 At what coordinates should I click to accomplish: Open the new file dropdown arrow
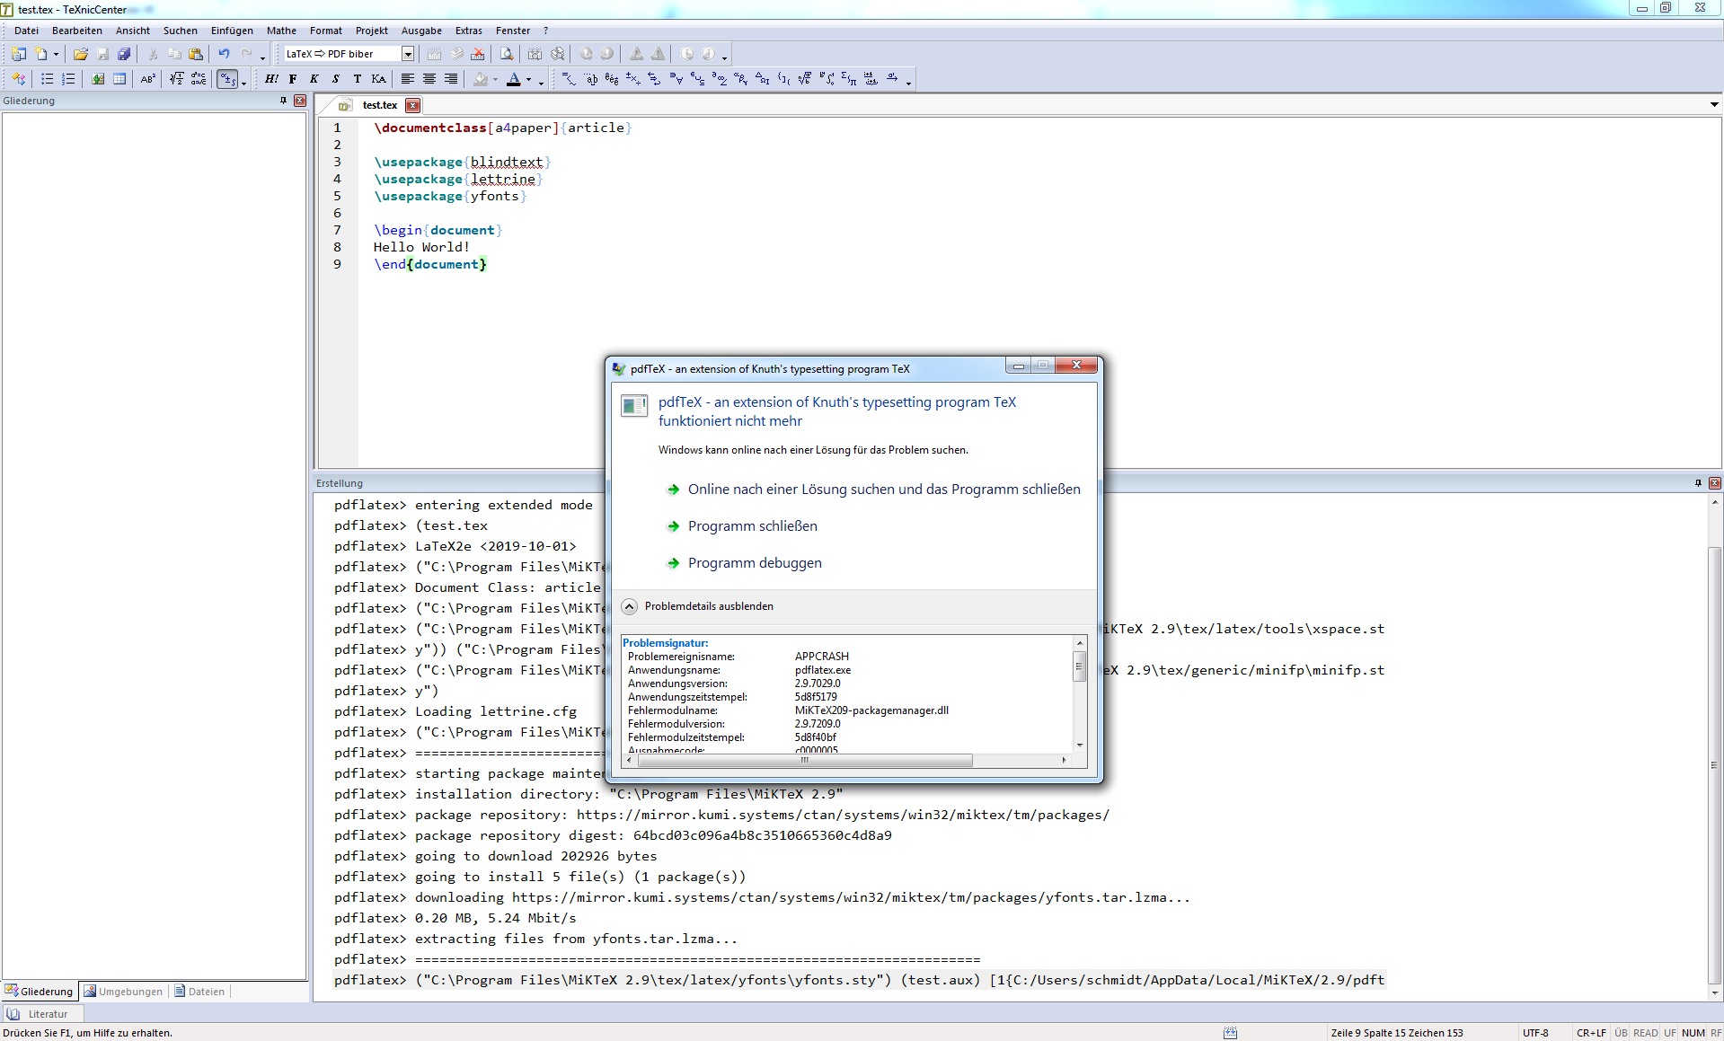(56, 55)
